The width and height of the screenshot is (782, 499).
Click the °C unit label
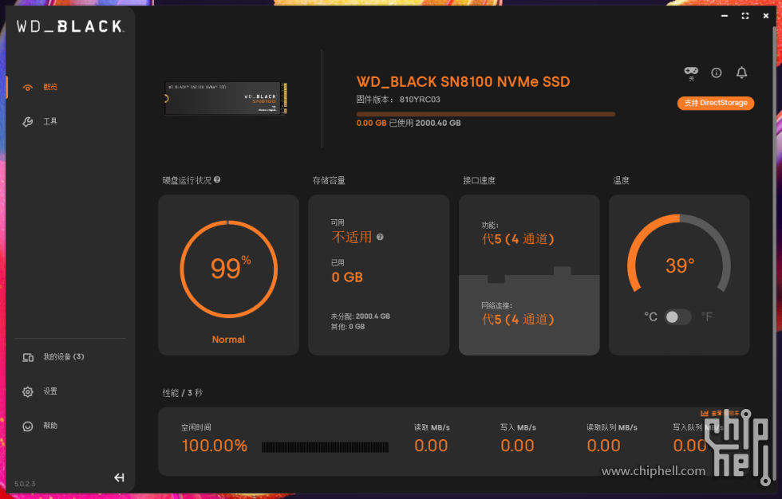pos(651,316)
